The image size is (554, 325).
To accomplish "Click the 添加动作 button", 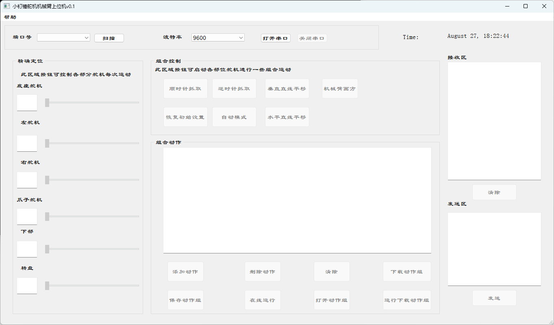I will tap(185, 272).
